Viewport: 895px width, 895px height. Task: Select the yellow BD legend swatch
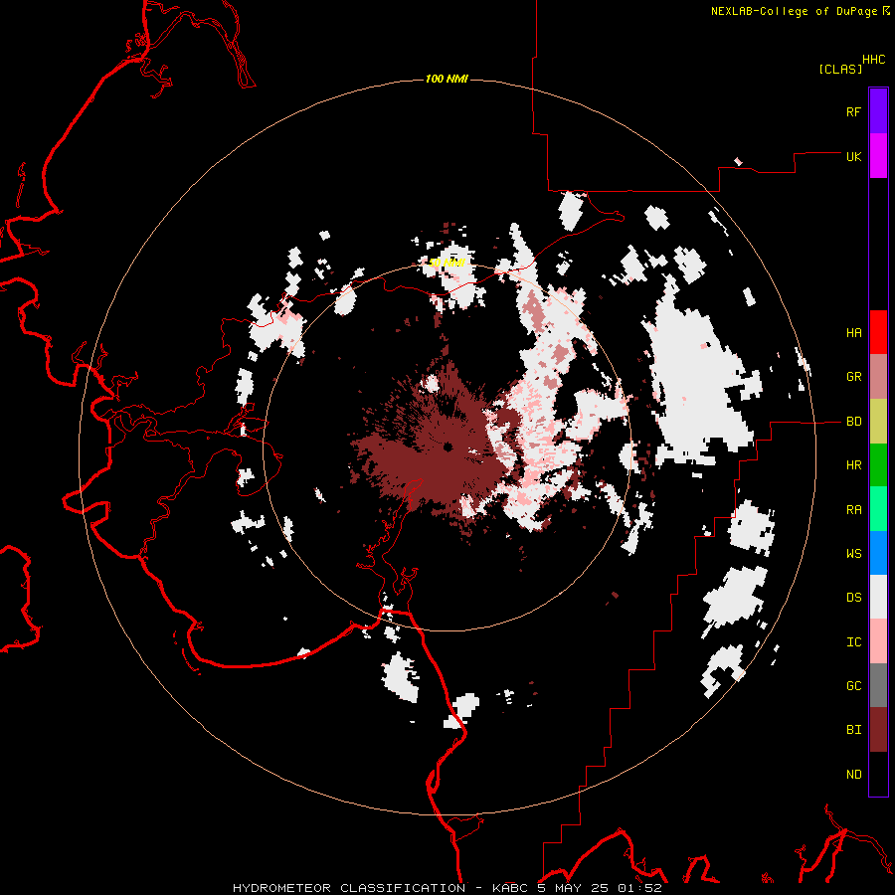878,422
